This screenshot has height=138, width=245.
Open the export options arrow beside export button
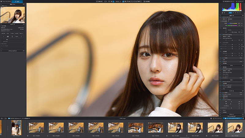coord(243,118)
